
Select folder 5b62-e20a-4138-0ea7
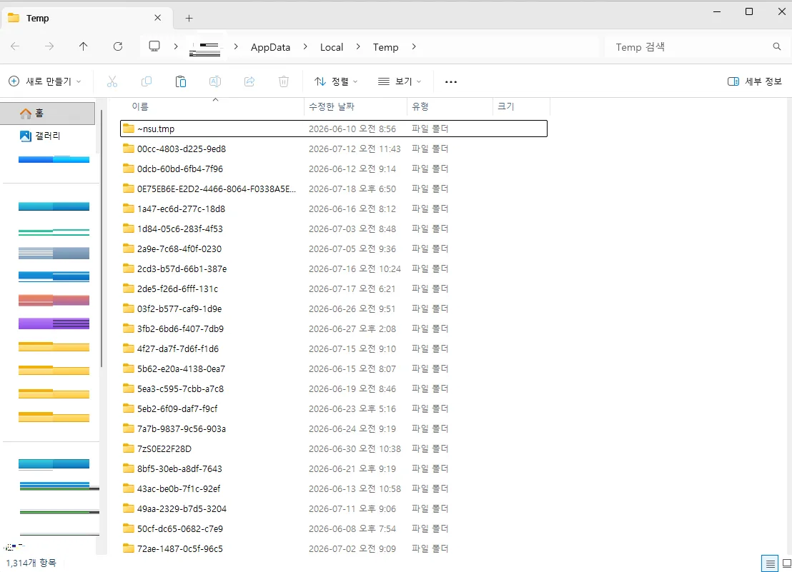click(333, 368)
